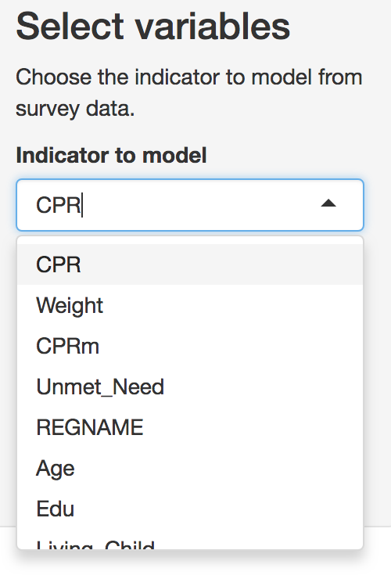Click blank space right of Edu option
Viewport: 391px width, 579px height.
click(218, 509)
